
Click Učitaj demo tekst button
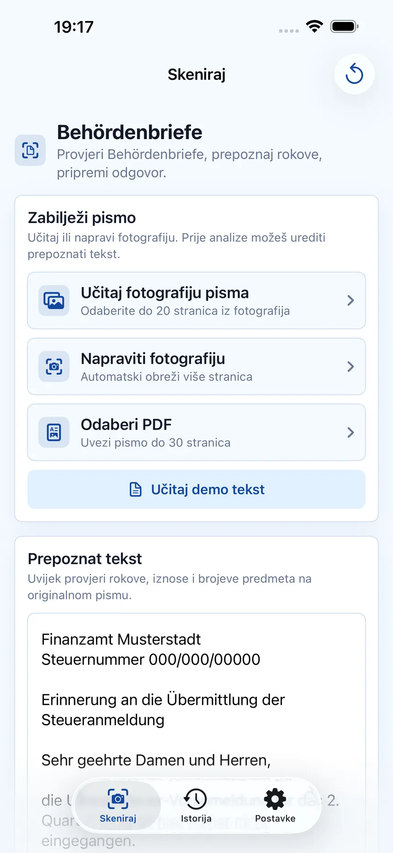click(x=196, y=489)
